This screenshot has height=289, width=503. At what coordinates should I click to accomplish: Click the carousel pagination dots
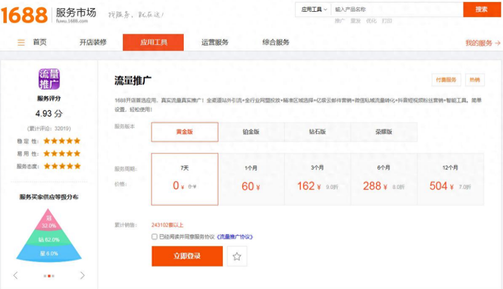pos(49,276)
